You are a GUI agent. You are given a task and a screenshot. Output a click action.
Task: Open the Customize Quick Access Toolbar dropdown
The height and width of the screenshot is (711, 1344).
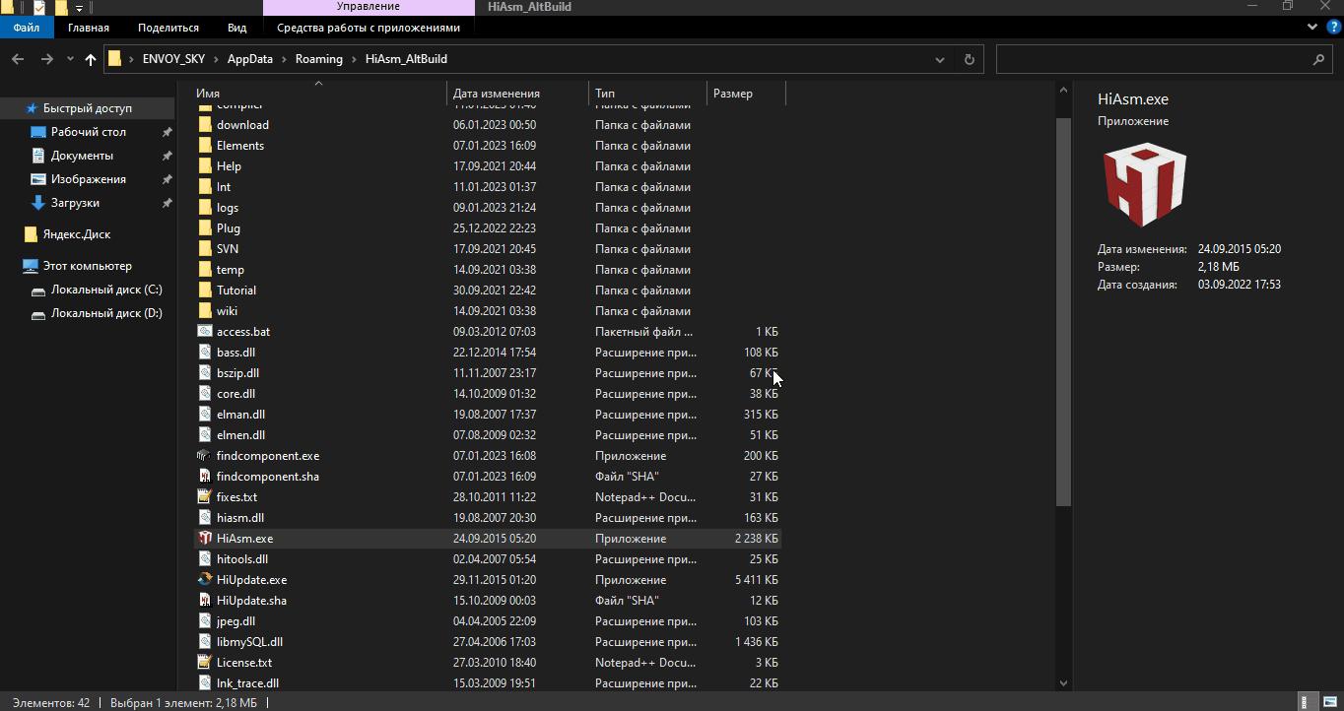point(79,8)
